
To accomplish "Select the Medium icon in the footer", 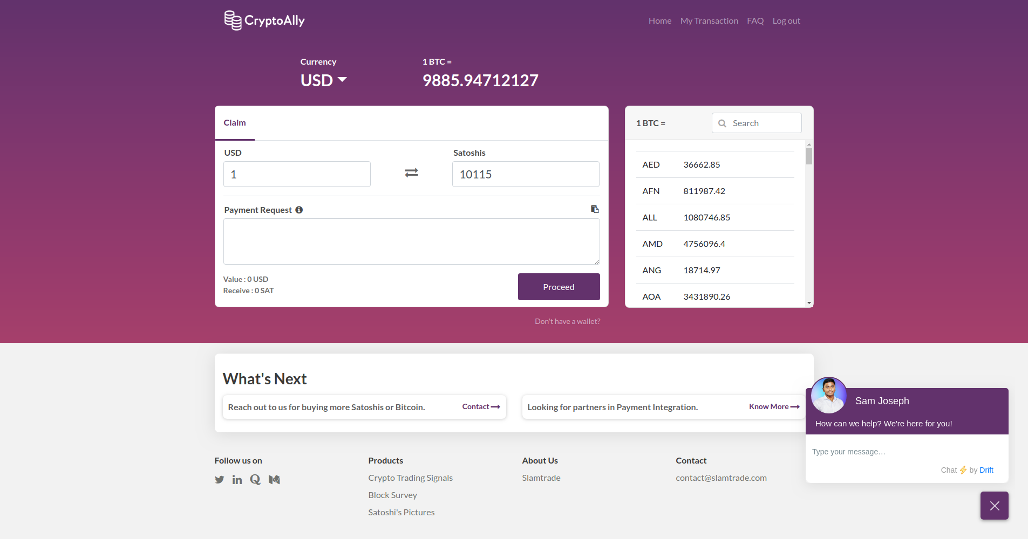I will click(274, 479).
